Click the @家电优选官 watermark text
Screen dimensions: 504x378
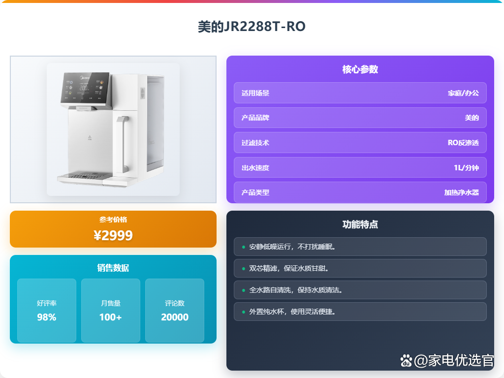[x=453, y=360]
